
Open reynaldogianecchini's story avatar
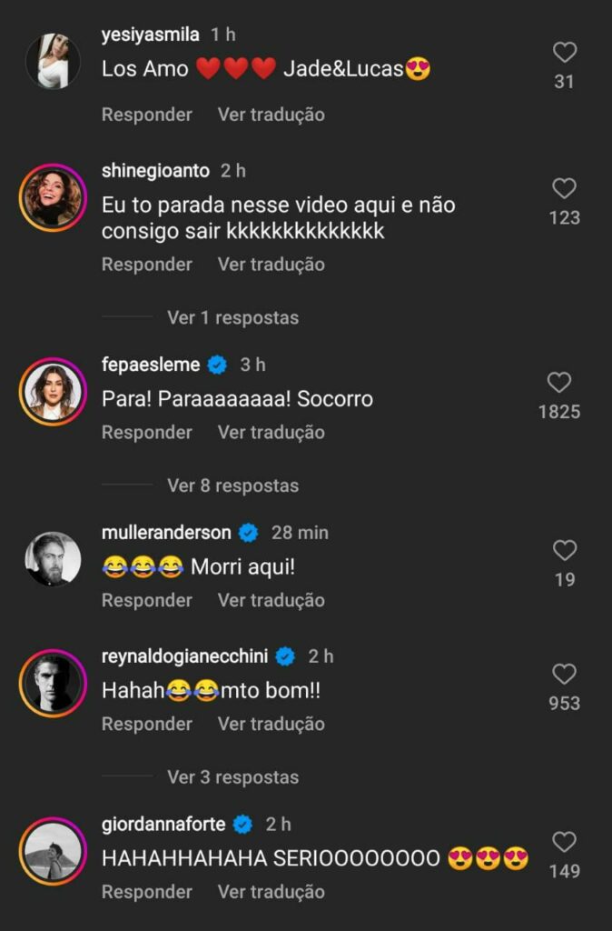[53, 683]
